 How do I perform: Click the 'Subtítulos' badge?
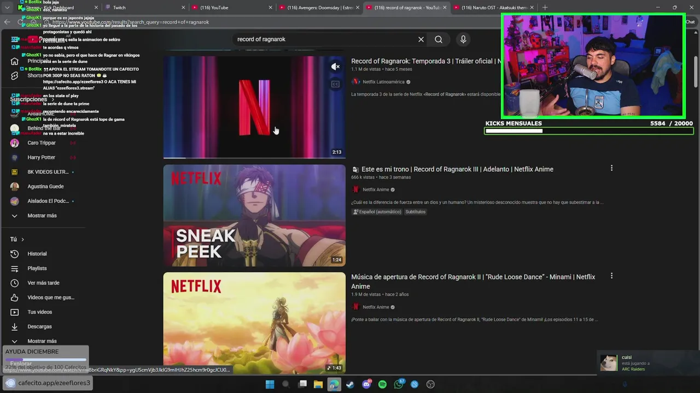415,212
